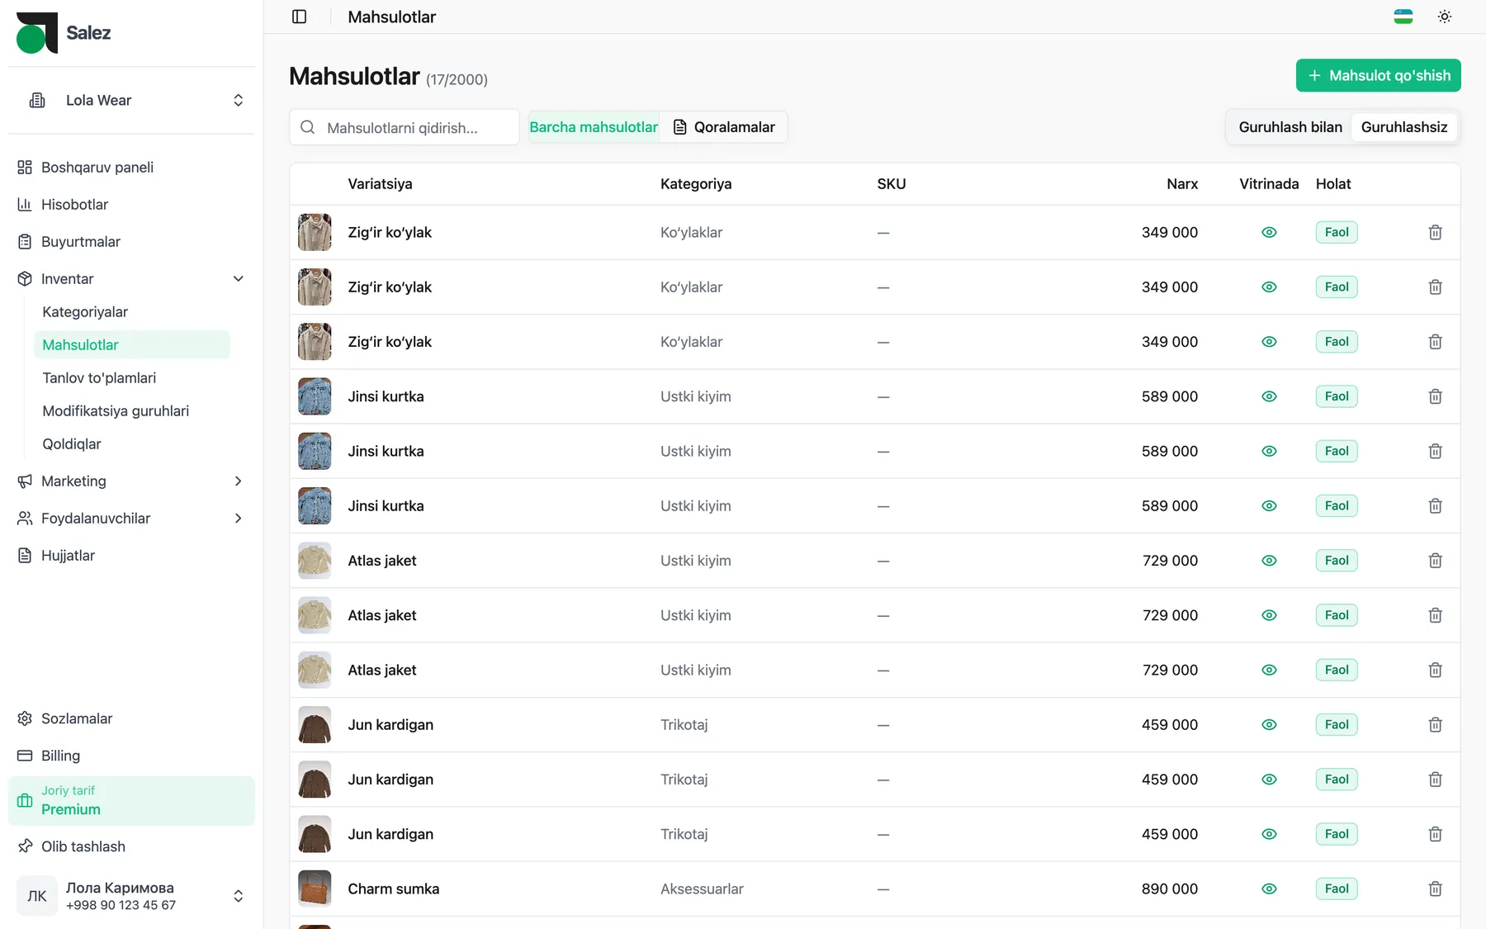Delete the Charm sumka product
Image resolution: width=1486 pixels, height=929 pixels.
(1435, 889)
